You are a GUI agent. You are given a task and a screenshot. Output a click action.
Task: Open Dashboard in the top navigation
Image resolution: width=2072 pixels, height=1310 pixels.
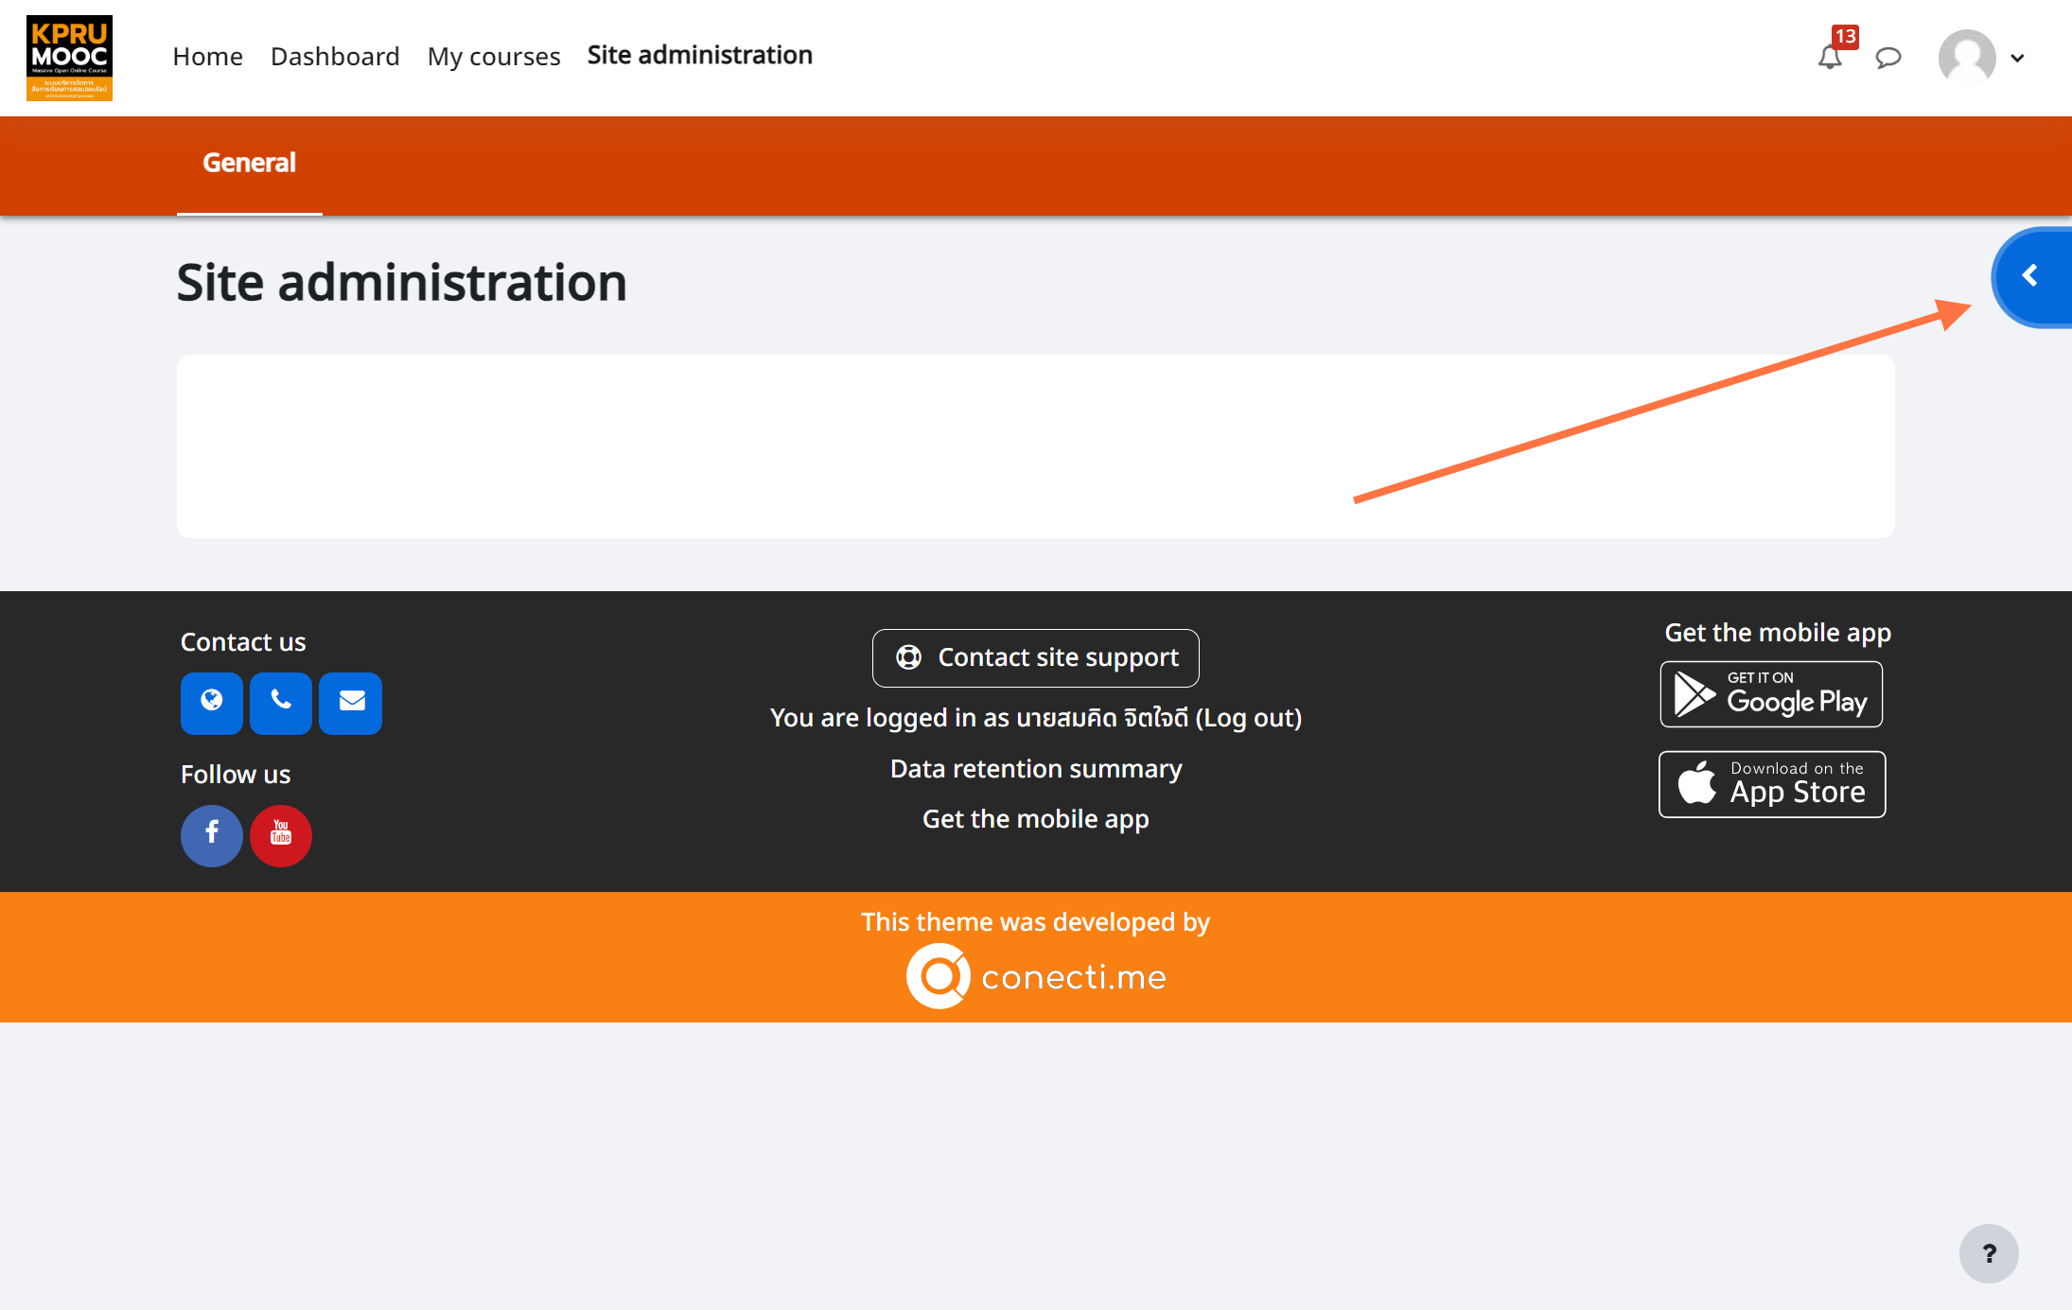tap(335, 57)
